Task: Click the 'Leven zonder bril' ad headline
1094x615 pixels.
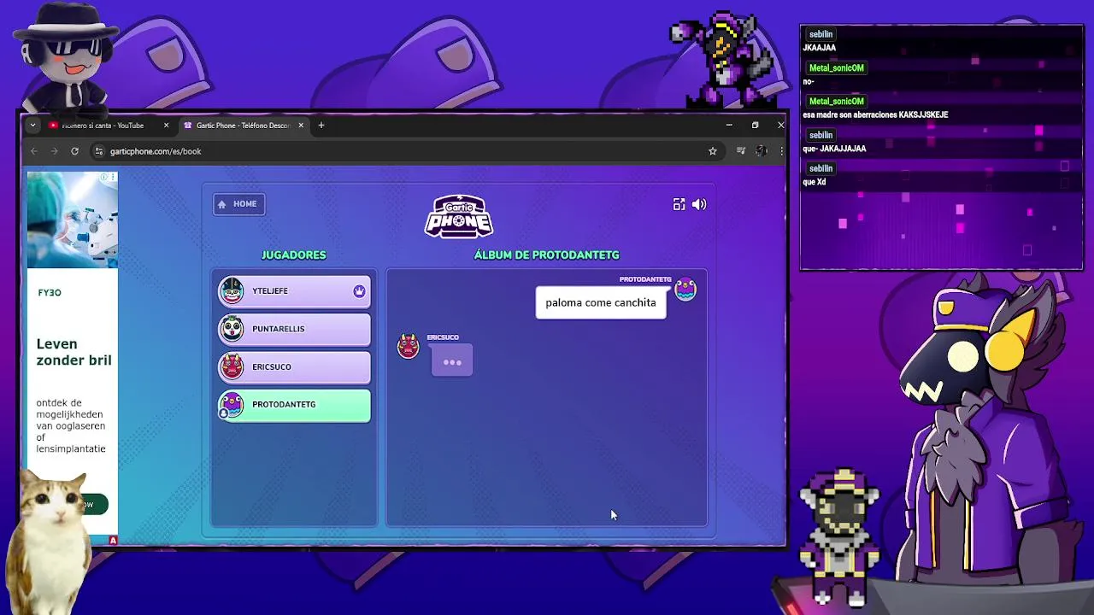Action: click(x=74, y=352)
